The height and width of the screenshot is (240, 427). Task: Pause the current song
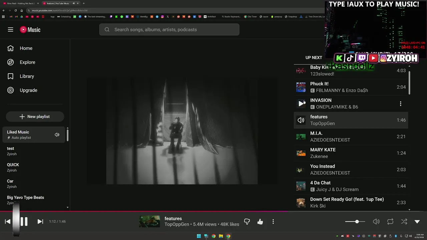(24, 221)
